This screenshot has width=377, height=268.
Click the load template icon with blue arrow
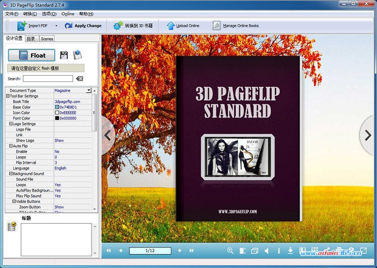pos(77,55)
